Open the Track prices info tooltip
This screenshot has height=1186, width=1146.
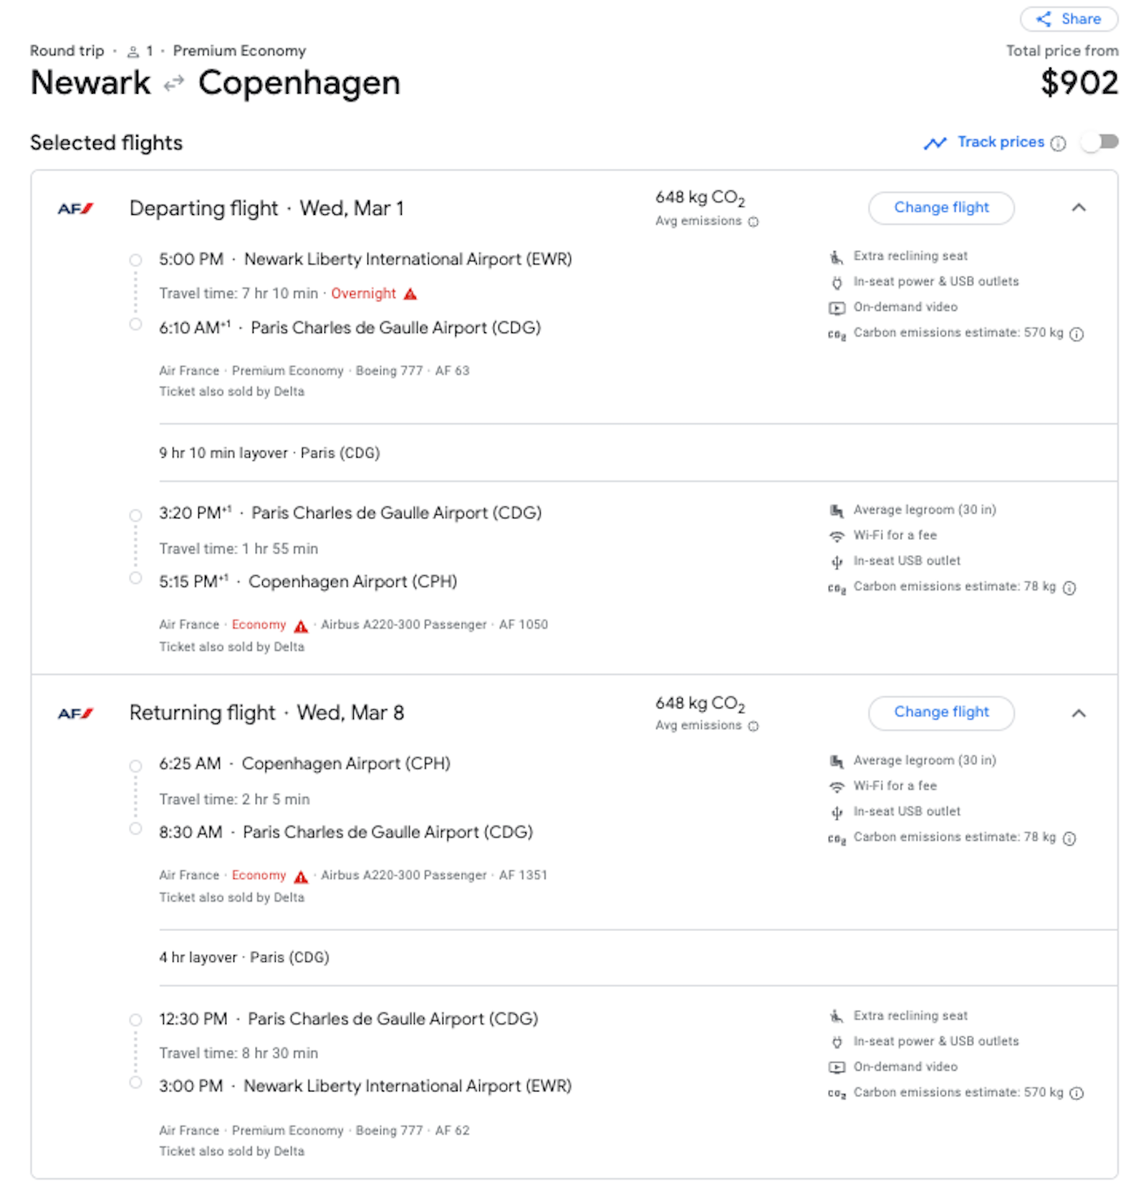[x=1059, y=143]
